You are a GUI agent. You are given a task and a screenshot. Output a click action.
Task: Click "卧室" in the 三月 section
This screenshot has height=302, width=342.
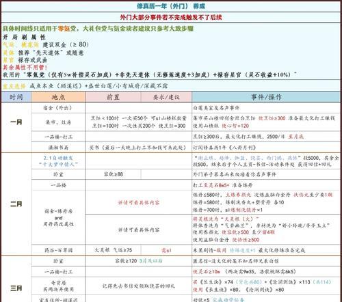coord(58,261)
